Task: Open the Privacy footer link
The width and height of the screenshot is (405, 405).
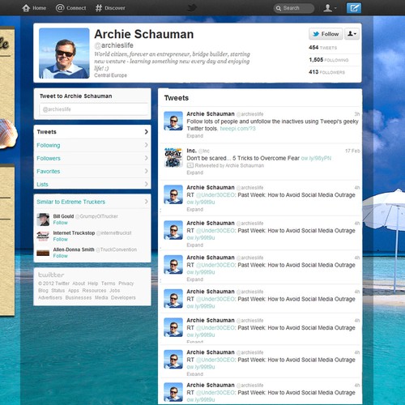Action: pos(126,283)
